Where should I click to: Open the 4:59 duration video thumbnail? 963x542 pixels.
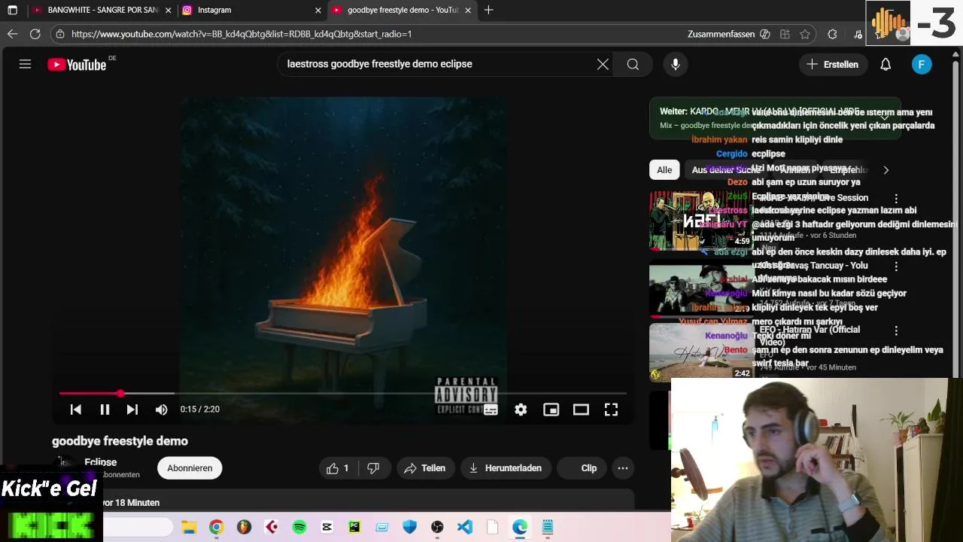point(701,220)
